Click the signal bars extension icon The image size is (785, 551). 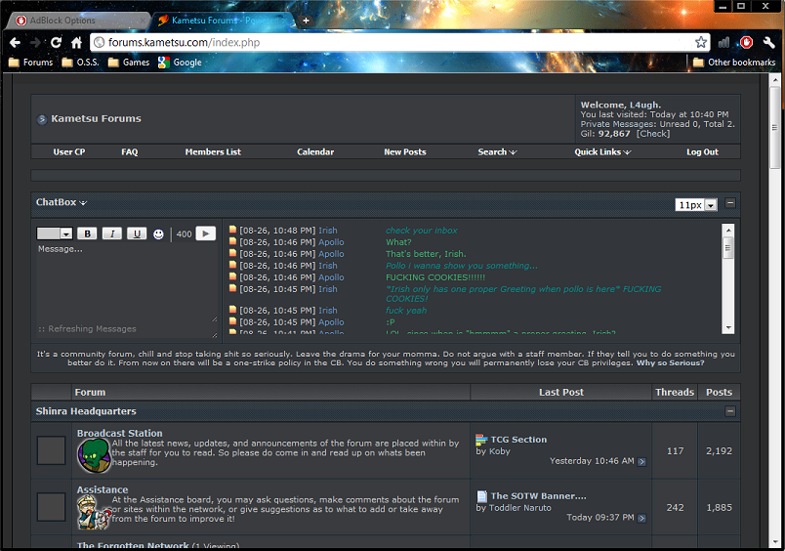point(723,43)
